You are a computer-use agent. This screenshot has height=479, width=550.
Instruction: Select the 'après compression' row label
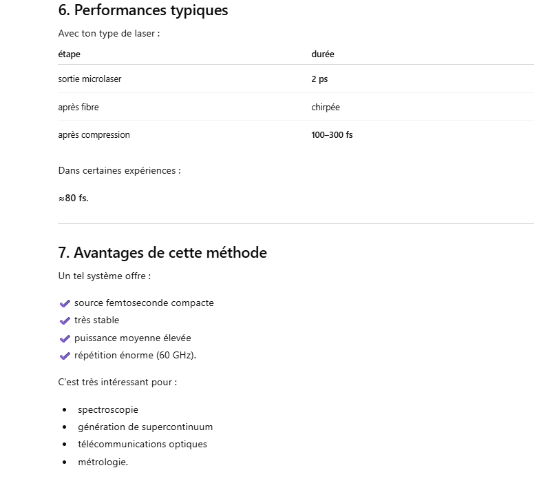click(x=94, y=135)
